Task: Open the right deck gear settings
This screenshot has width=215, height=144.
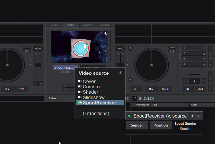Action: click(x=177, y=89)
